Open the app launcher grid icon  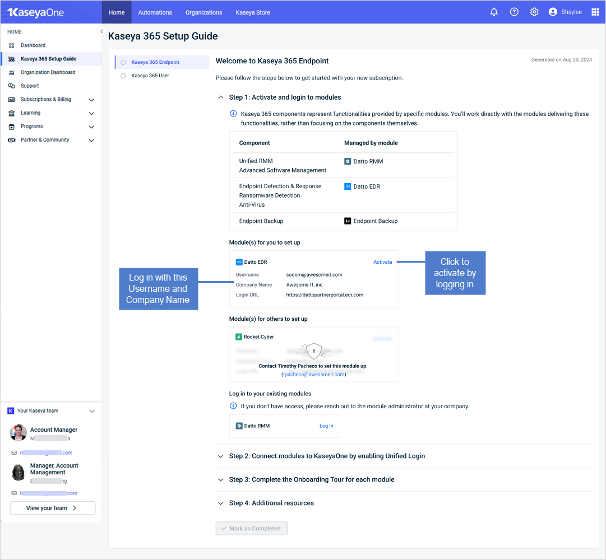pyautogui.click(x=595, y=12)
